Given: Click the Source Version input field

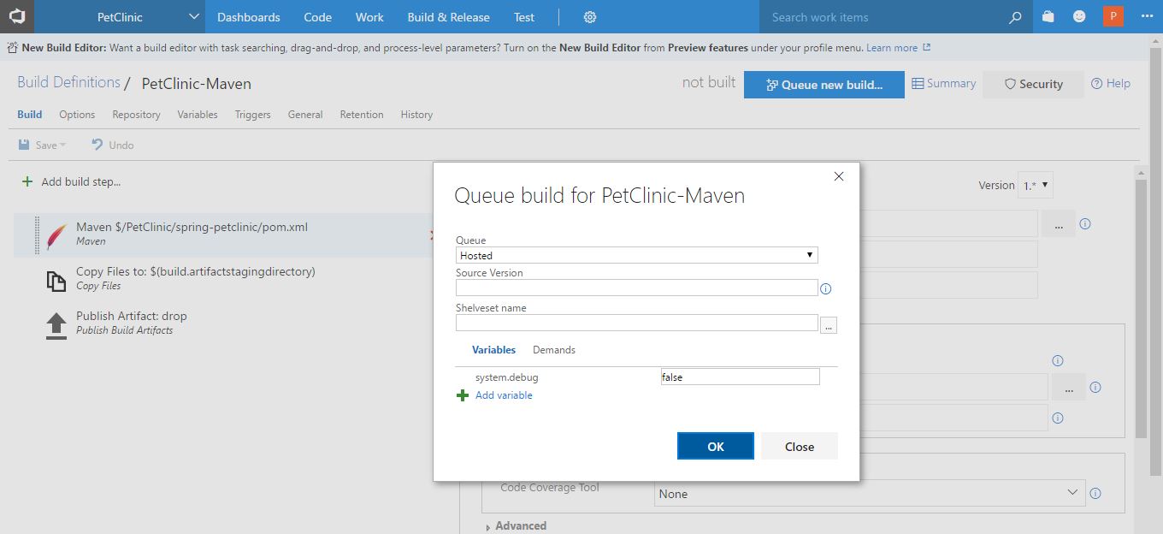Looking at the screenshot, I should point(637,288).
